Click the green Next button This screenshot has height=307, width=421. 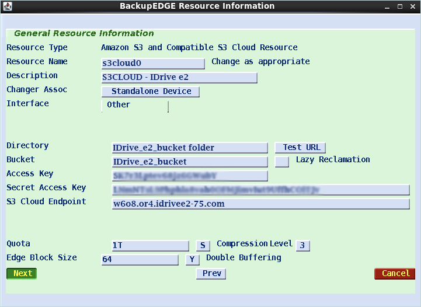tap(22, 274)
